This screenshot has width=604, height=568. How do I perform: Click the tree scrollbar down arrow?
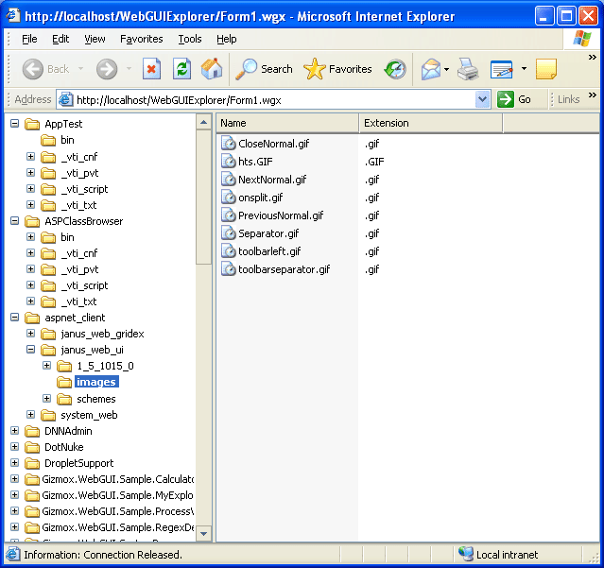pos(203,534)
